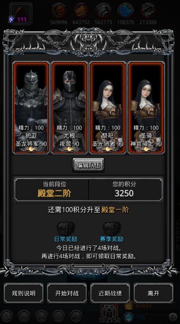
Task: Click the 3250 score panel
Action: (x=125, y=189)
